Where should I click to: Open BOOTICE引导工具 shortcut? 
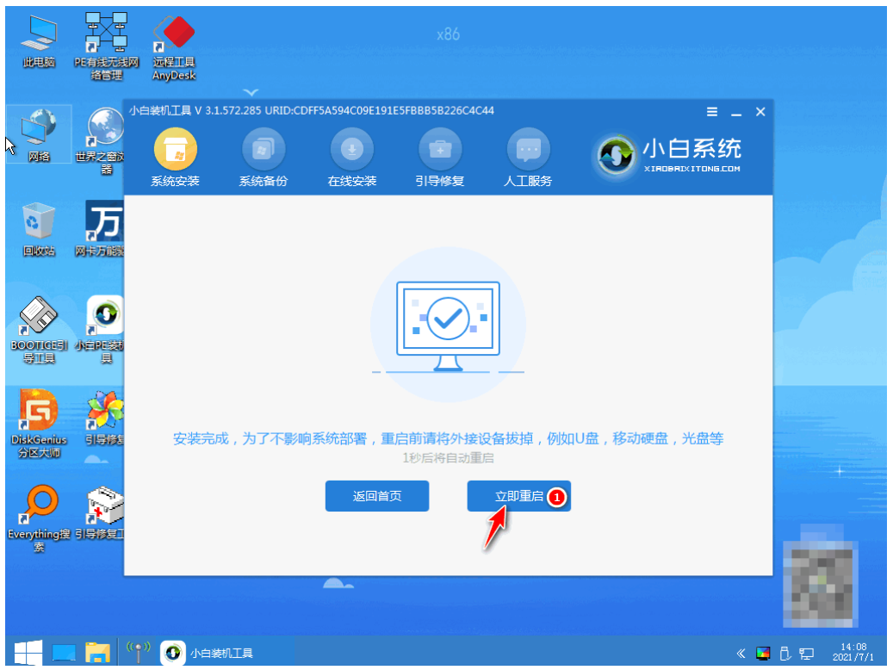tap(39, 329)
